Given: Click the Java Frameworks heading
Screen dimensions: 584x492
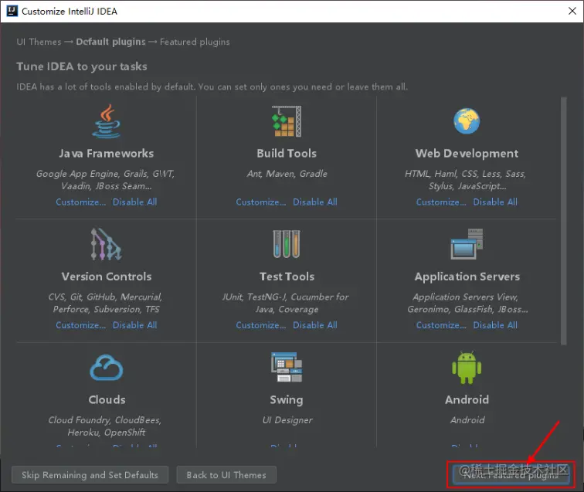Looking at the screenshot, I should (106, 154).
